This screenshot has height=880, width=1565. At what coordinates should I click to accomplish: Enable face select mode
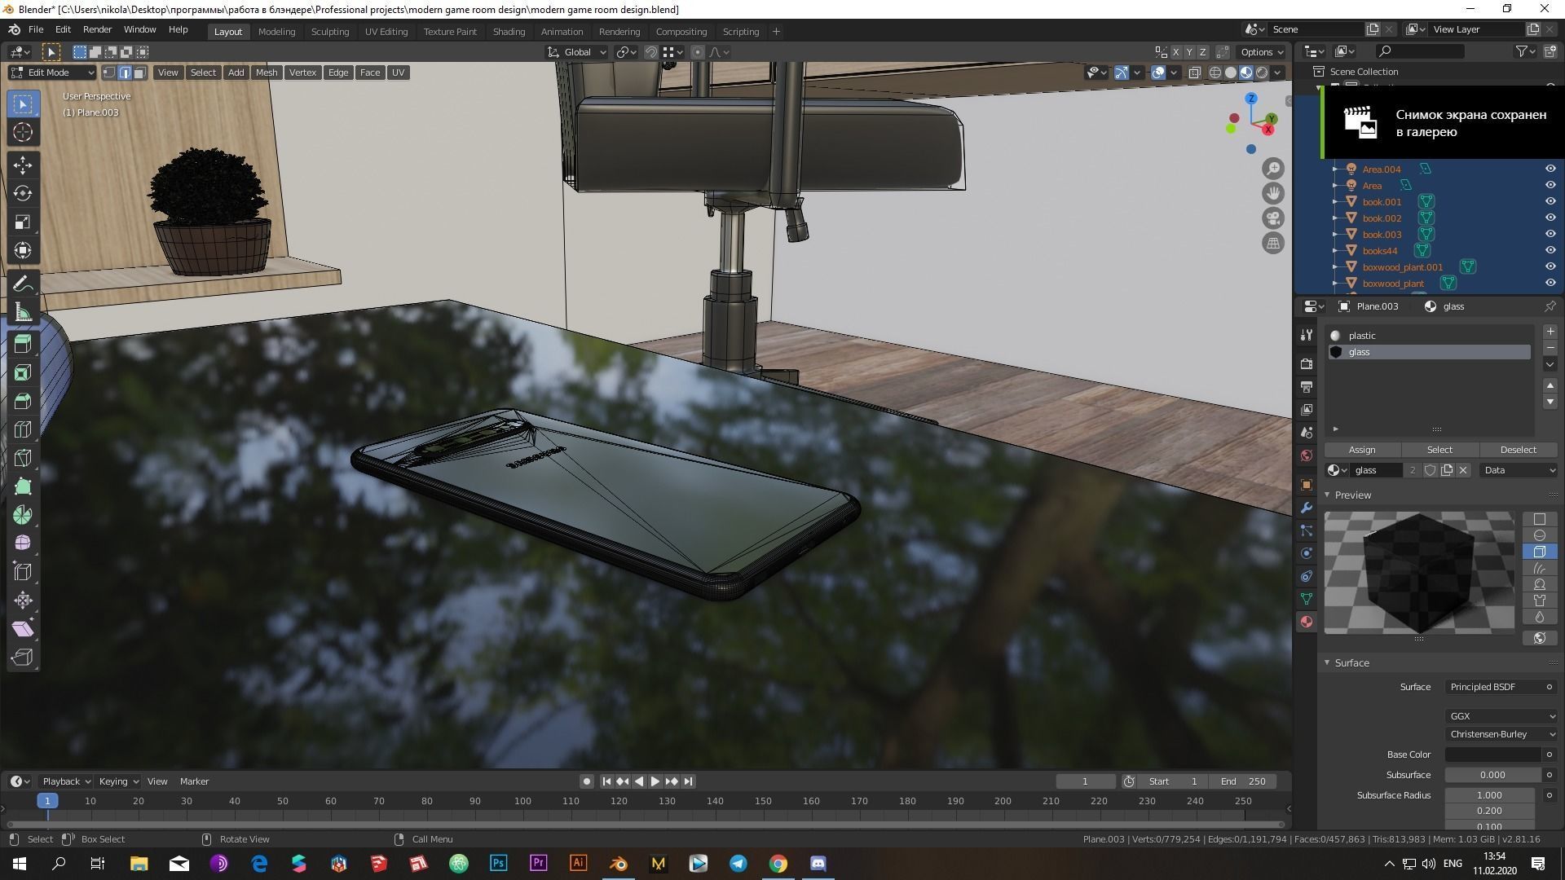[139, 73]
